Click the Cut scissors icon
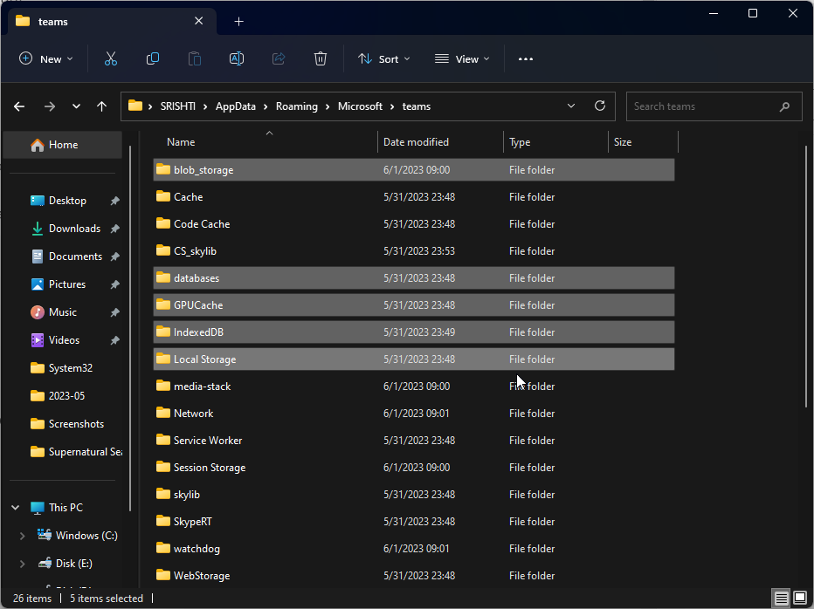The image size is (814, 609). 111,58
